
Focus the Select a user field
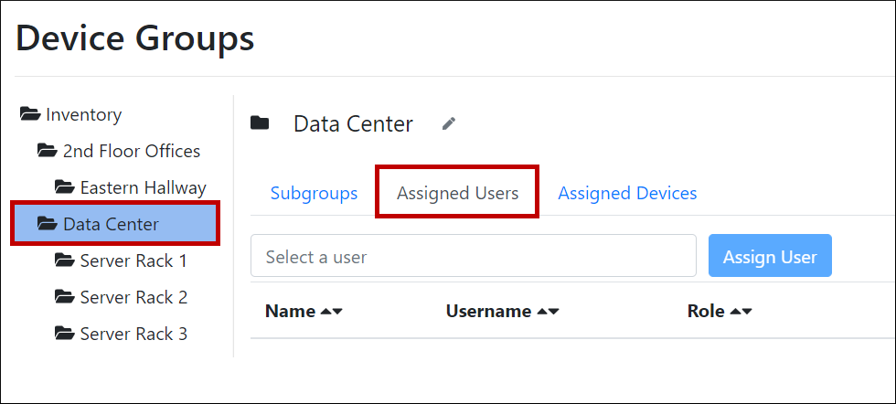474,256
